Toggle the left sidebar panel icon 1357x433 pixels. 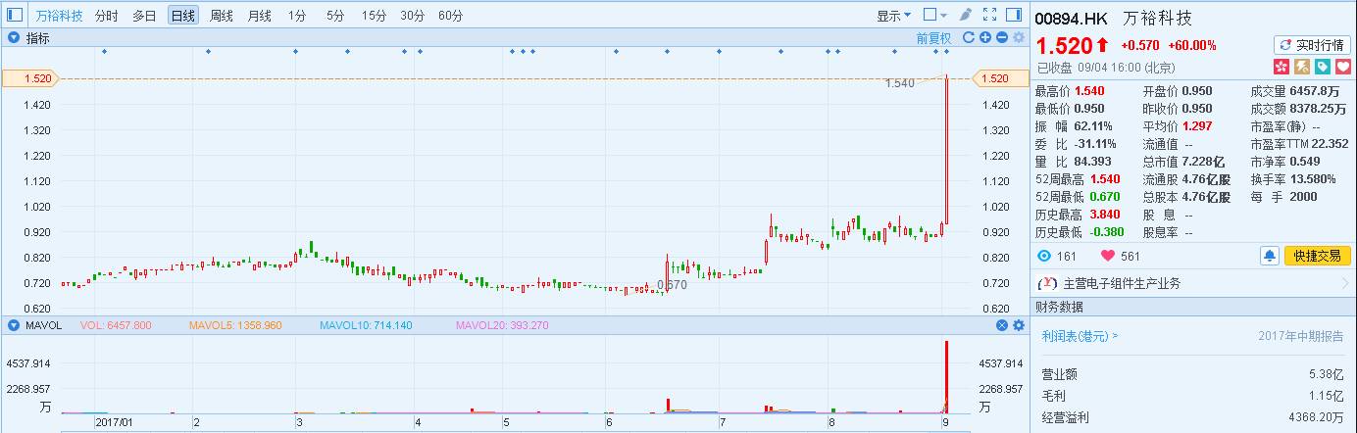pos(15,15)
